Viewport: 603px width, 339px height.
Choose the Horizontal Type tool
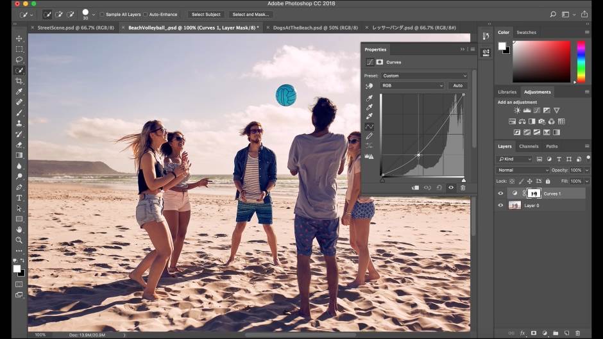point(19,197)
